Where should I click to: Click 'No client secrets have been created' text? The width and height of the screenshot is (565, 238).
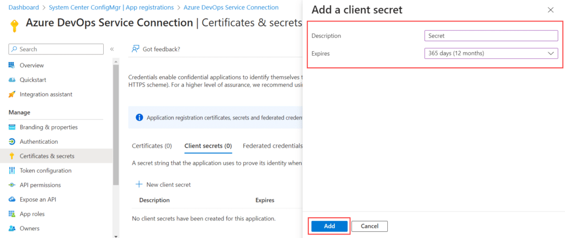(x=204, y=218)
